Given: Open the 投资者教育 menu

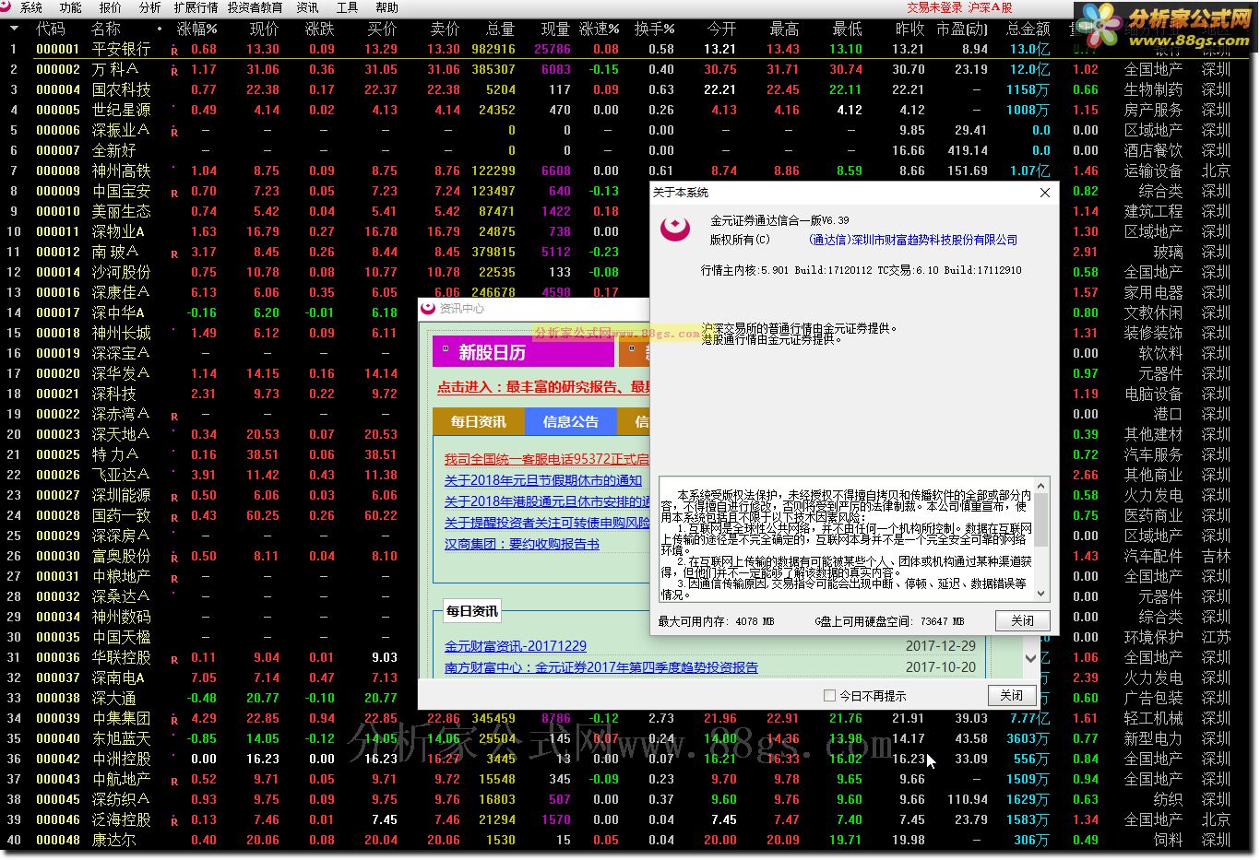Looking at the screenshot, I should coord(255,7).
